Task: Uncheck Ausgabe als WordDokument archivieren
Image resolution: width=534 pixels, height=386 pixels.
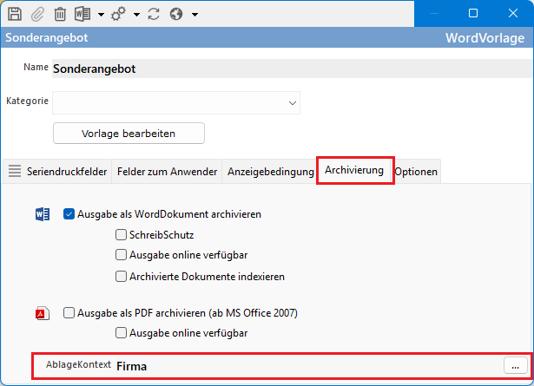Action: click(69, 213)
